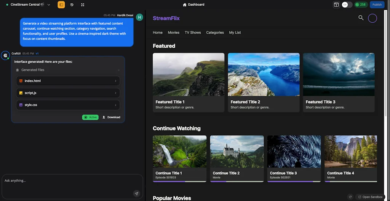Open the CineStream Central project dropdown
390x201 pixels.
click(x=49, y=5)
